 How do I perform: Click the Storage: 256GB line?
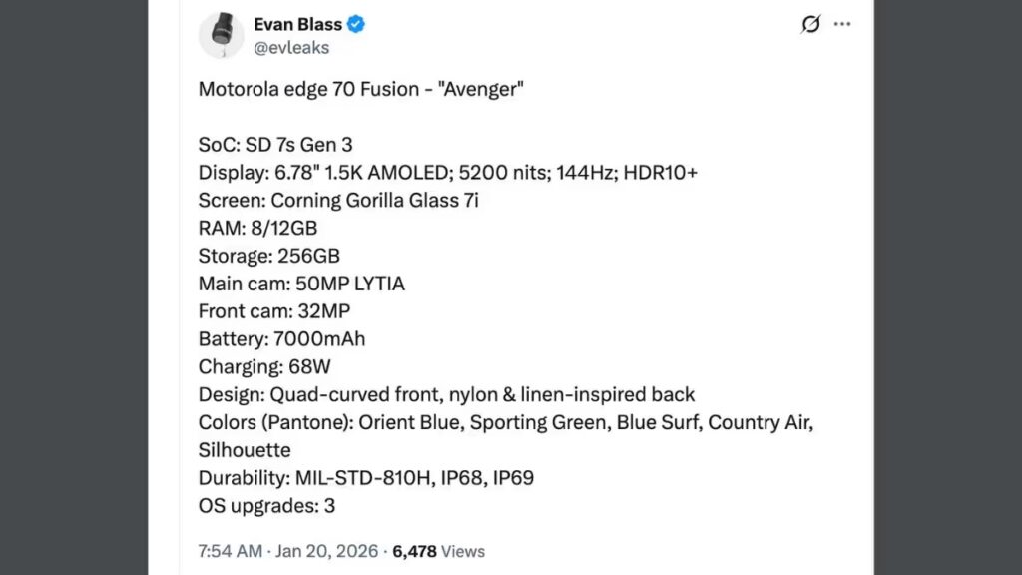(x=269, y=256)
